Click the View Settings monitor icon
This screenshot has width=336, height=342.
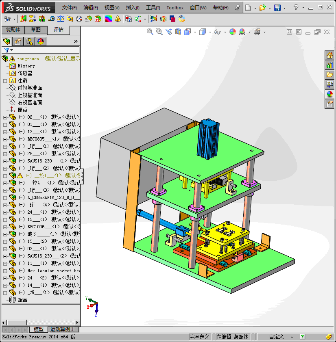tap(257, 32)
